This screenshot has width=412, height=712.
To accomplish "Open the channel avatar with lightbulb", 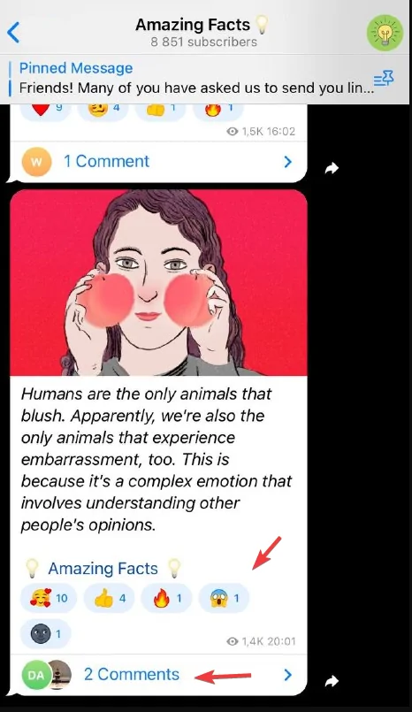I will 385,33.
